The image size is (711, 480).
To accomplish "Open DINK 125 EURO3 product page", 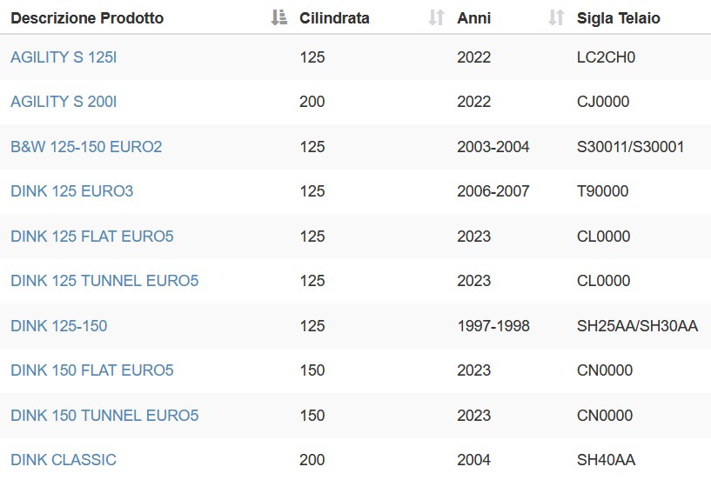I will 71,191.
